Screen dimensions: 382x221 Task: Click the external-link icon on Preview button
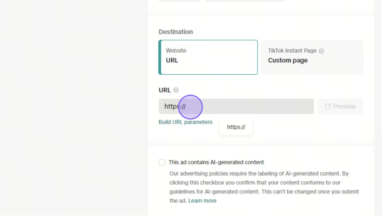click(328, 106)
